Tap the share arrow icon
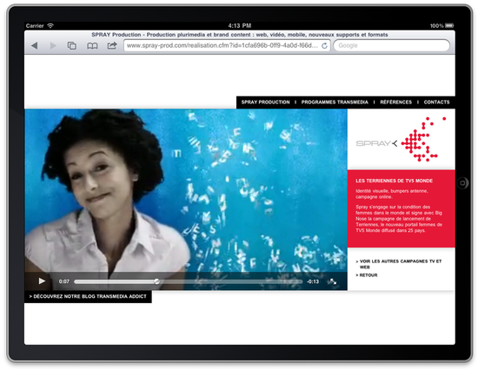 112,45
